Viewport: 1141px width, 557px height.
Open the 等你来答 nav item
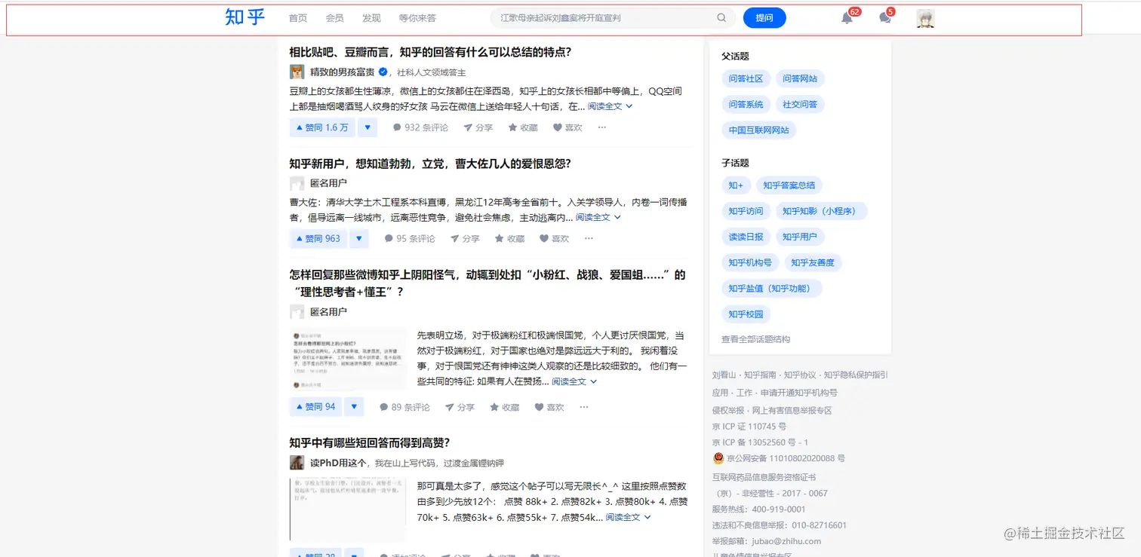pos(417,18)
